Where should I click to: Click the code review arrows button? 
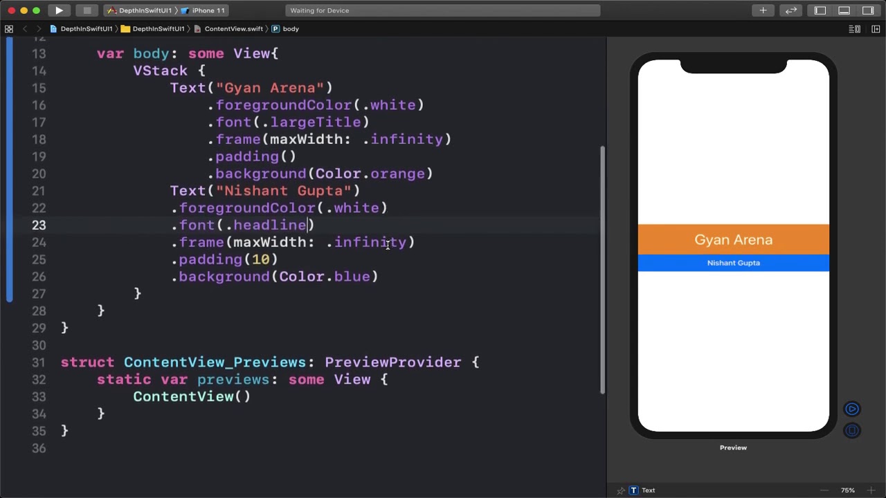tap(791, 10)
